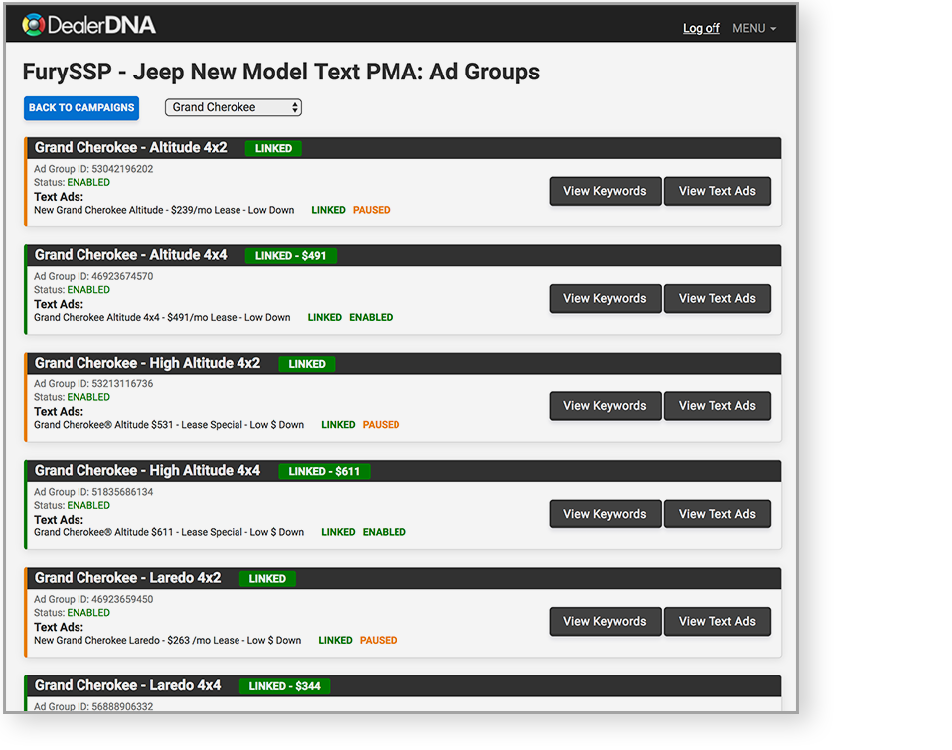952x750 pixels.
Task: Click LINKED badge on Altitude 4x2 header
Action: [273, 148]
